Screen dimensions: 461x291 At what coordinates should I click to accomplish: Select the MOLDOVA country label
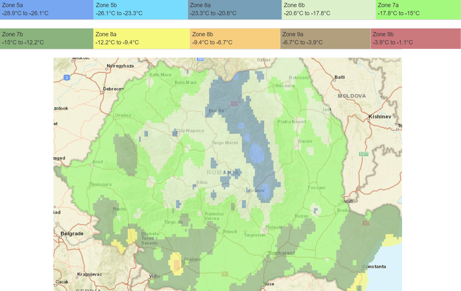click(352, 96)
